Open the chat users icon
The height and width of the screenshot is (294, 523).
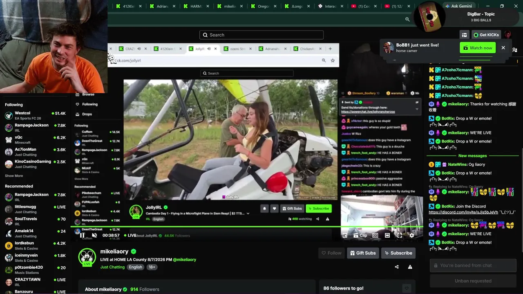pos(514,50)
